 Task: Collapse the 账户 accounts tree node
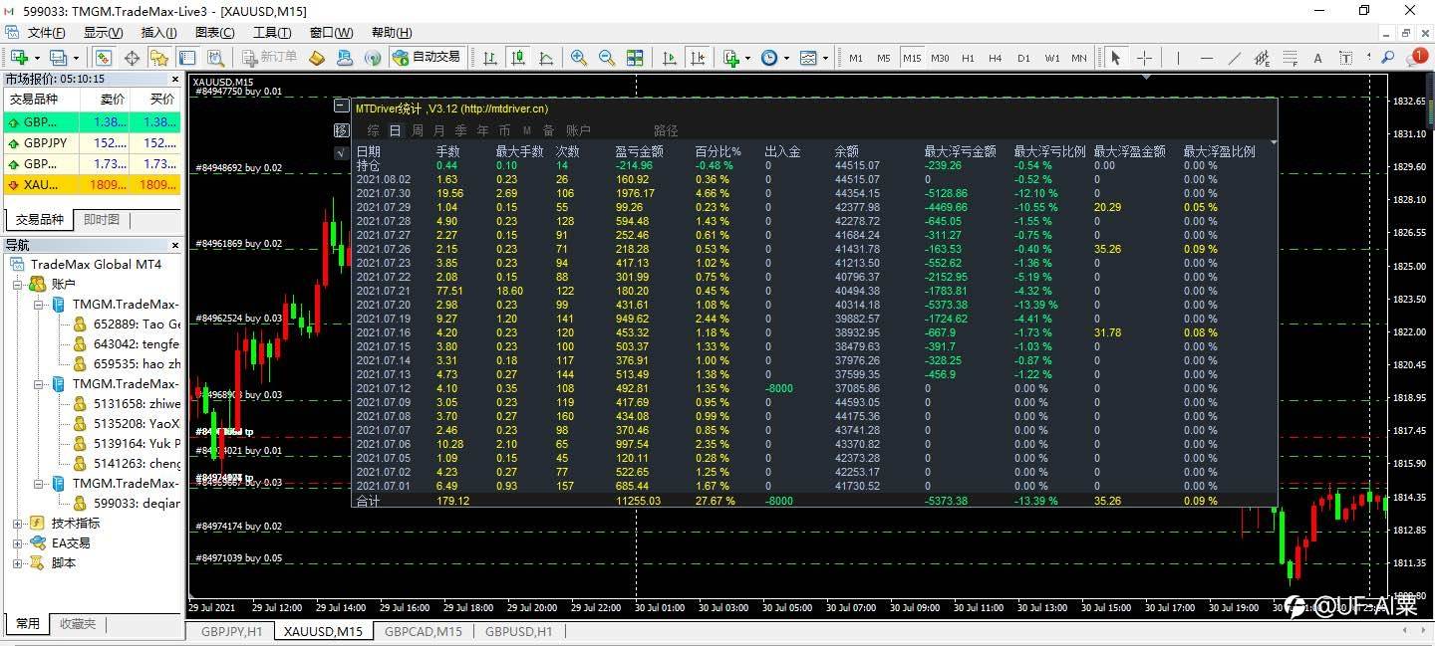point(17,285)
